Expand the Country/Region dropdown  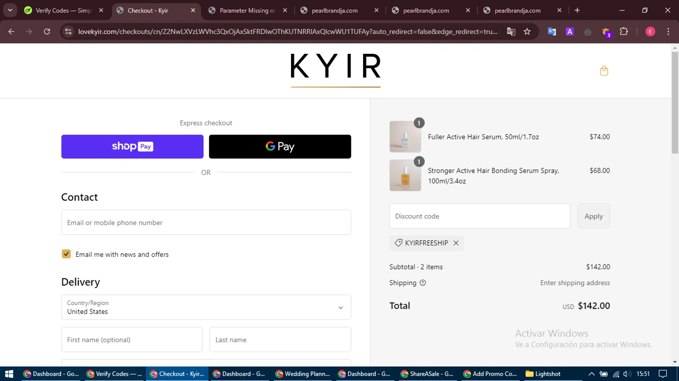pos(206,307)
